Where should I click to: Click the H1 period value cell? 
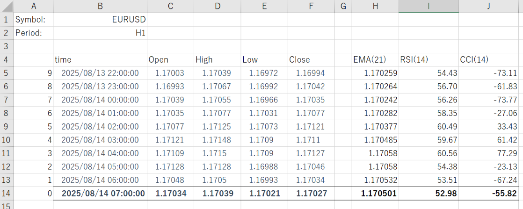100,33
